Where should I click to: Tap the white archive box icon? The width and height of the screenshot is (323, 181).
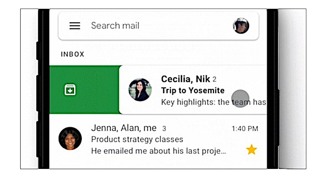pyautogui.click(x=70, y=90)
